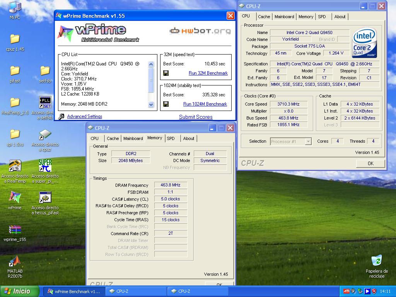This screenshot has width=396, height=297.
Task: Select the second CPU-Z taskbar button
Action: pos(198,291)
